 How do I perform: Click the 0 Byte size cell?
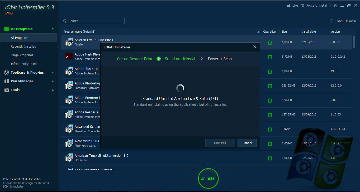tap(286, 129)
